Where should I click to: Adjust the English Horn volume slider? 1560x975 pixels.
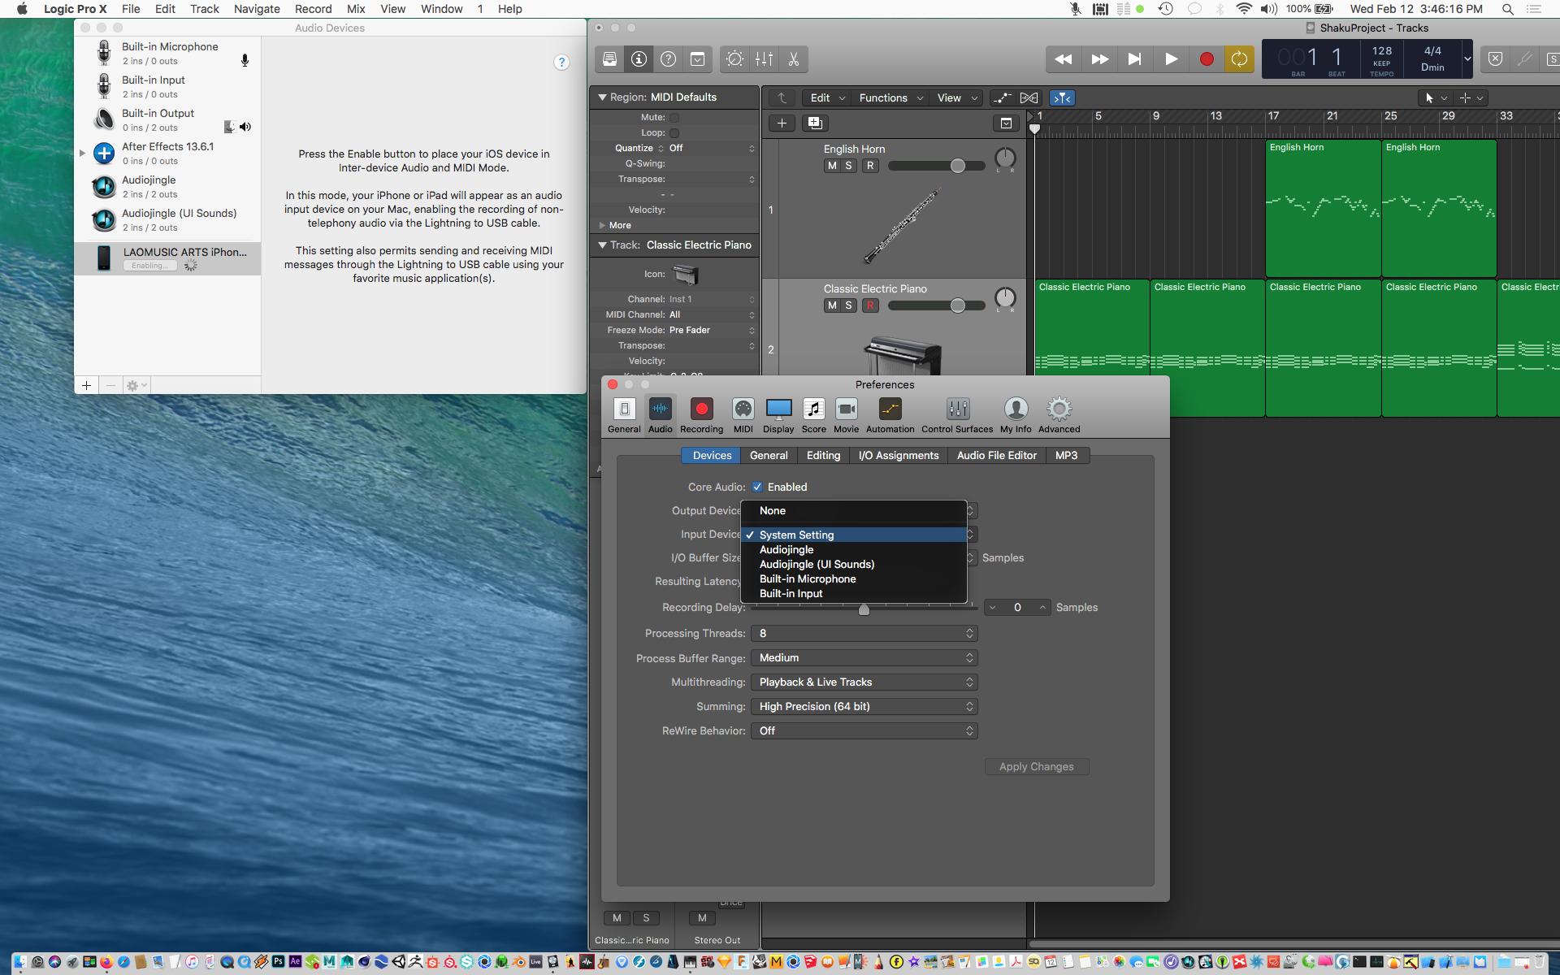pos(957,166)
